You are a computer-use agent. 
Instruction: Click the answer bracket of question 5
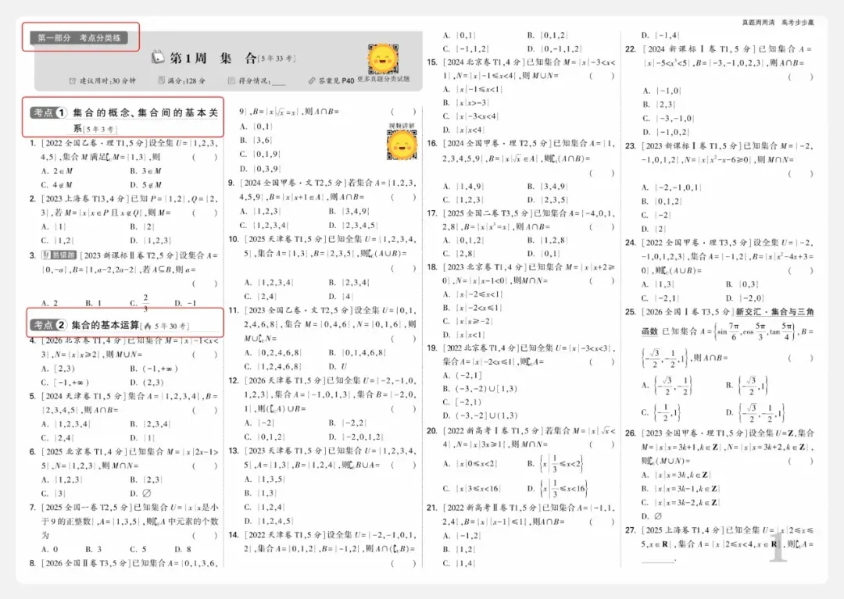coord(205,410)
